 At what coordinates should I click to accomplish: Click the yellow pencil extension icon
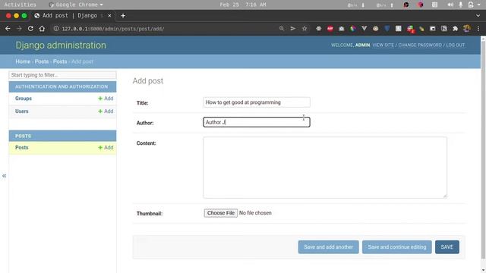tap(421, 29)
